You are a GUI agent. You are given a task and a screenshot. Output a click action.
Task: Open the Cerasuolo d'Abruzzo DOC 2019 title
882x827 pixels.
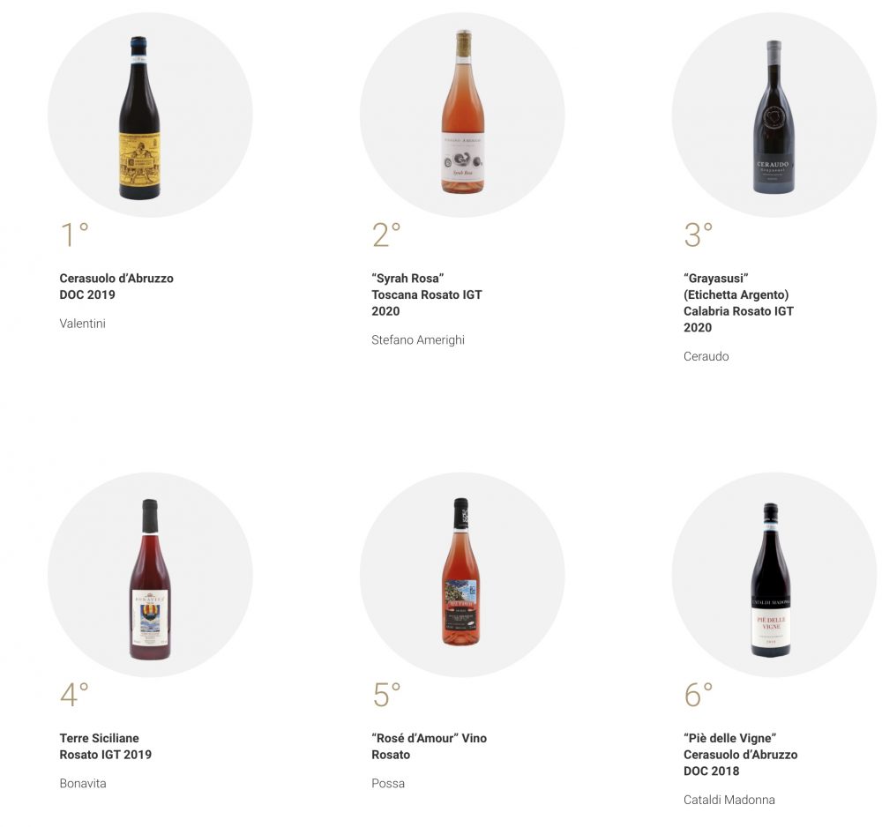116,287
